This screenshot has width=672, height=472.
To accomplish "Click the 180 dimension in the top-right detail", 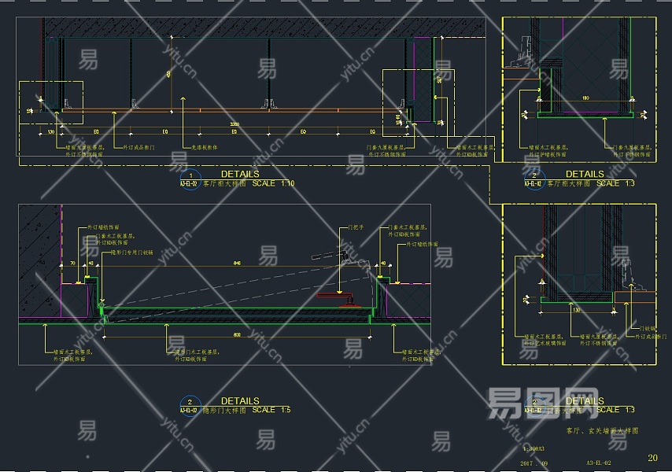I will coord(585,98).
